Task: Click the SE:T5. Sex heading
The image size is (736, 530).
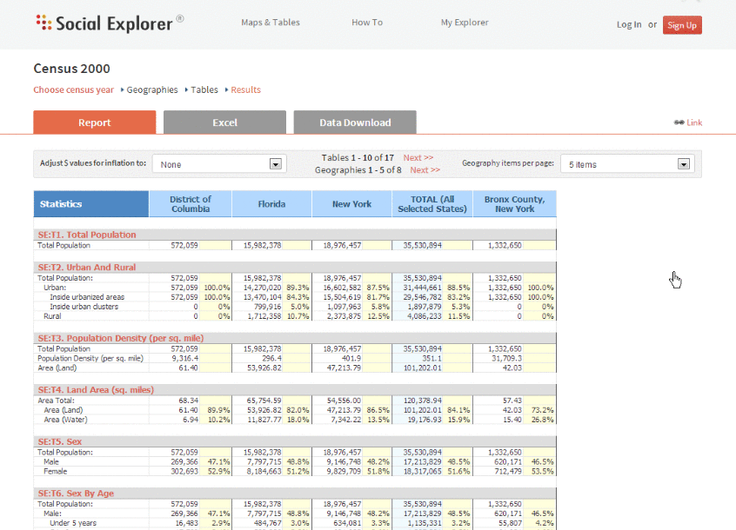Action: (x=60, y=441)
